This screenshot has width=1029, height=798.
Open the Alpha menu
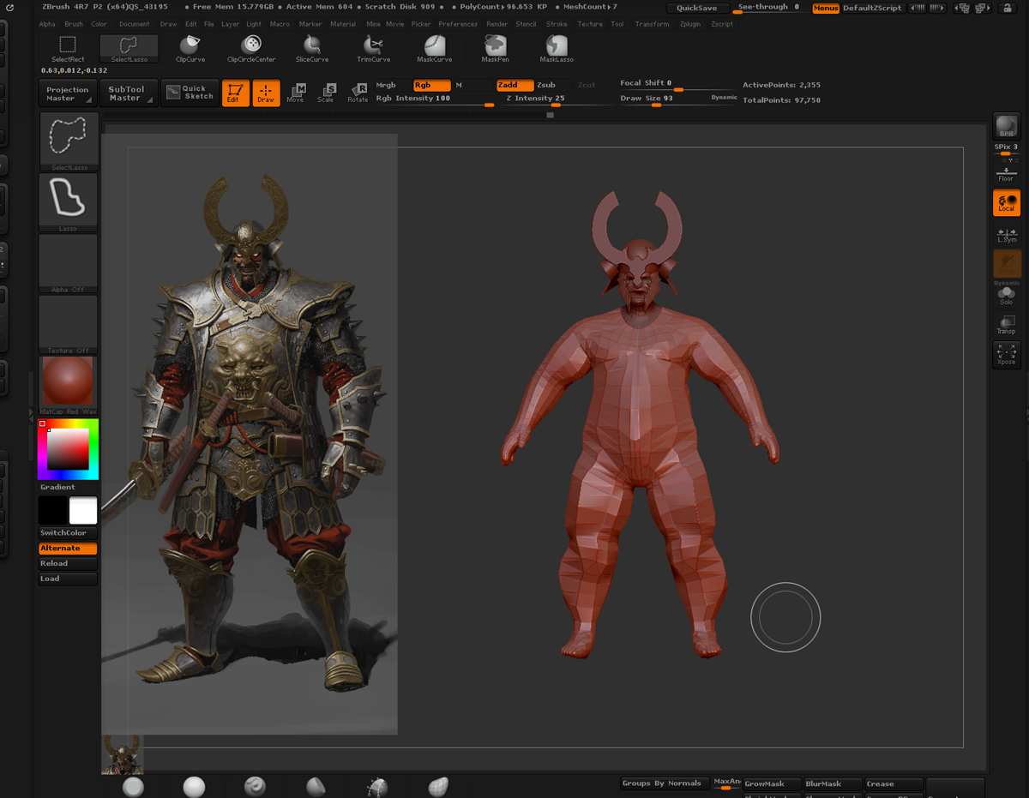[47, 24]
